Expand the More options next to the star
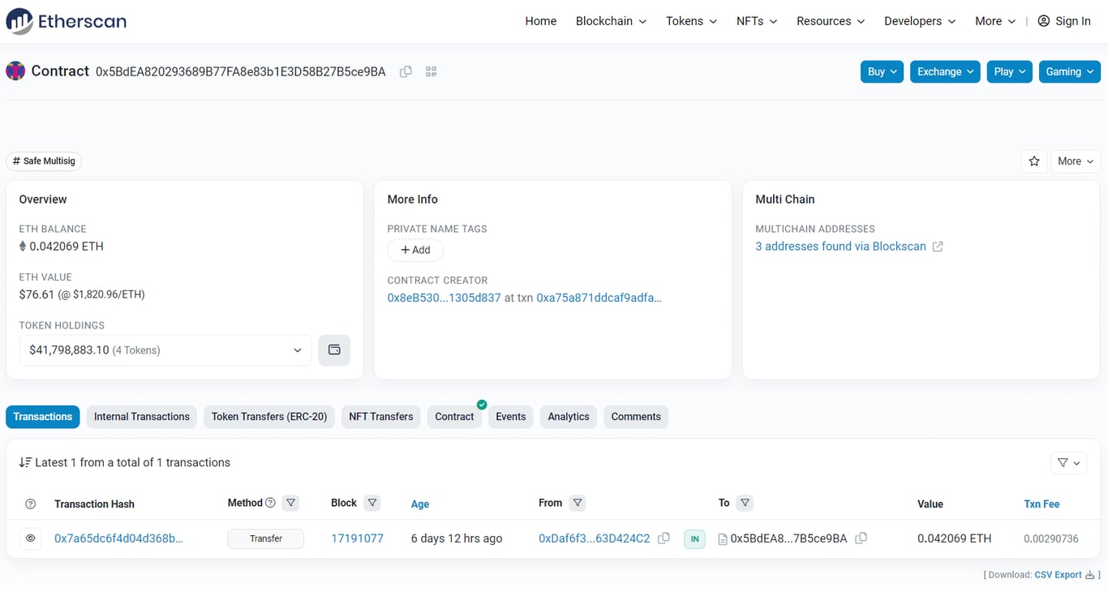This screenshot has width=1108, height=592. (x=1075, y=161)
